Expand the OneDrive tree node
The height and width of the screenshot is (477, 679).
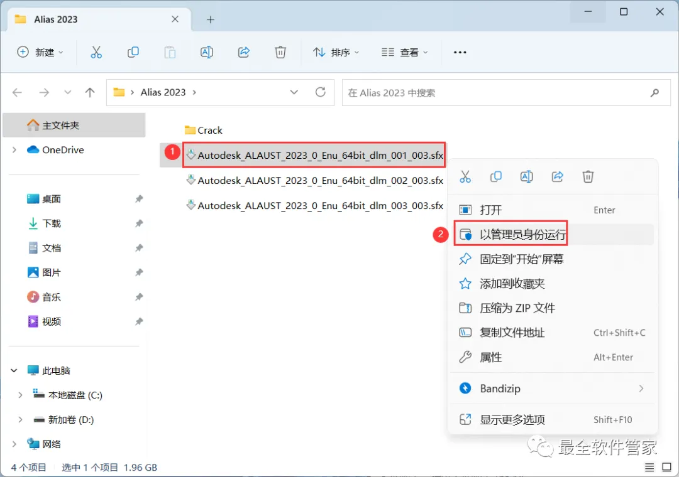[14, 149]
